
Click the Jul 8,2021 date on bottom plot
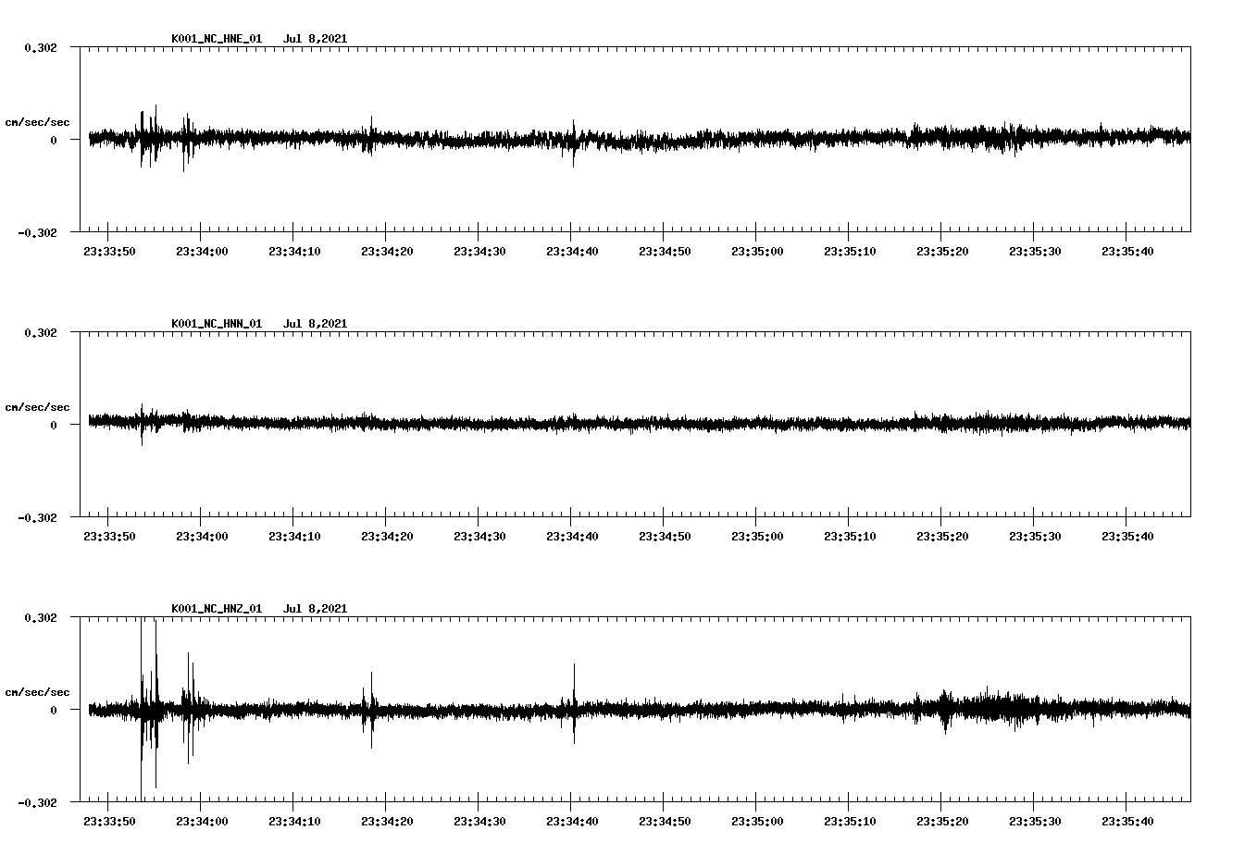coord(316,609)
